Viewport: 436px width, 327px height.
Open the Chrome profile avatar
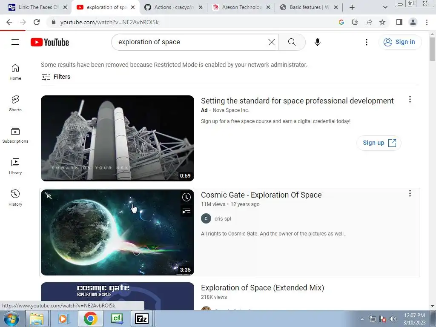[413, 22]
